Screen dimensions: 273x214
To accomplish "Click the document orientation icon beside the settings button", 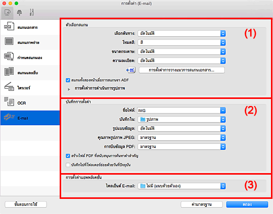I will (131, 70).
